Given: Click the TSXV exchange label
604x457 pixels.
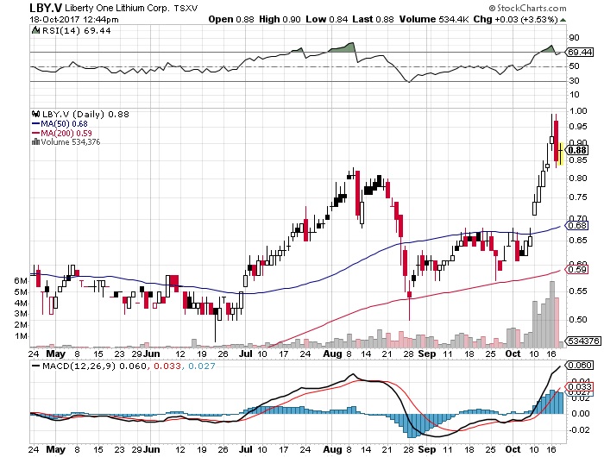Looking at the screenshot, I should tap(186, 8).
